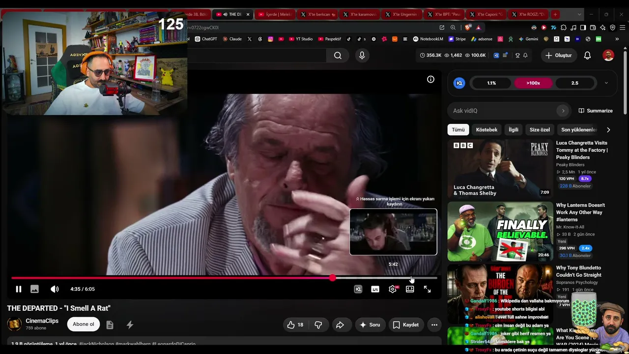The width and height of the screenshot is (629, 354).
Task: Like the video with thumbs up
Action: (295, 324)
